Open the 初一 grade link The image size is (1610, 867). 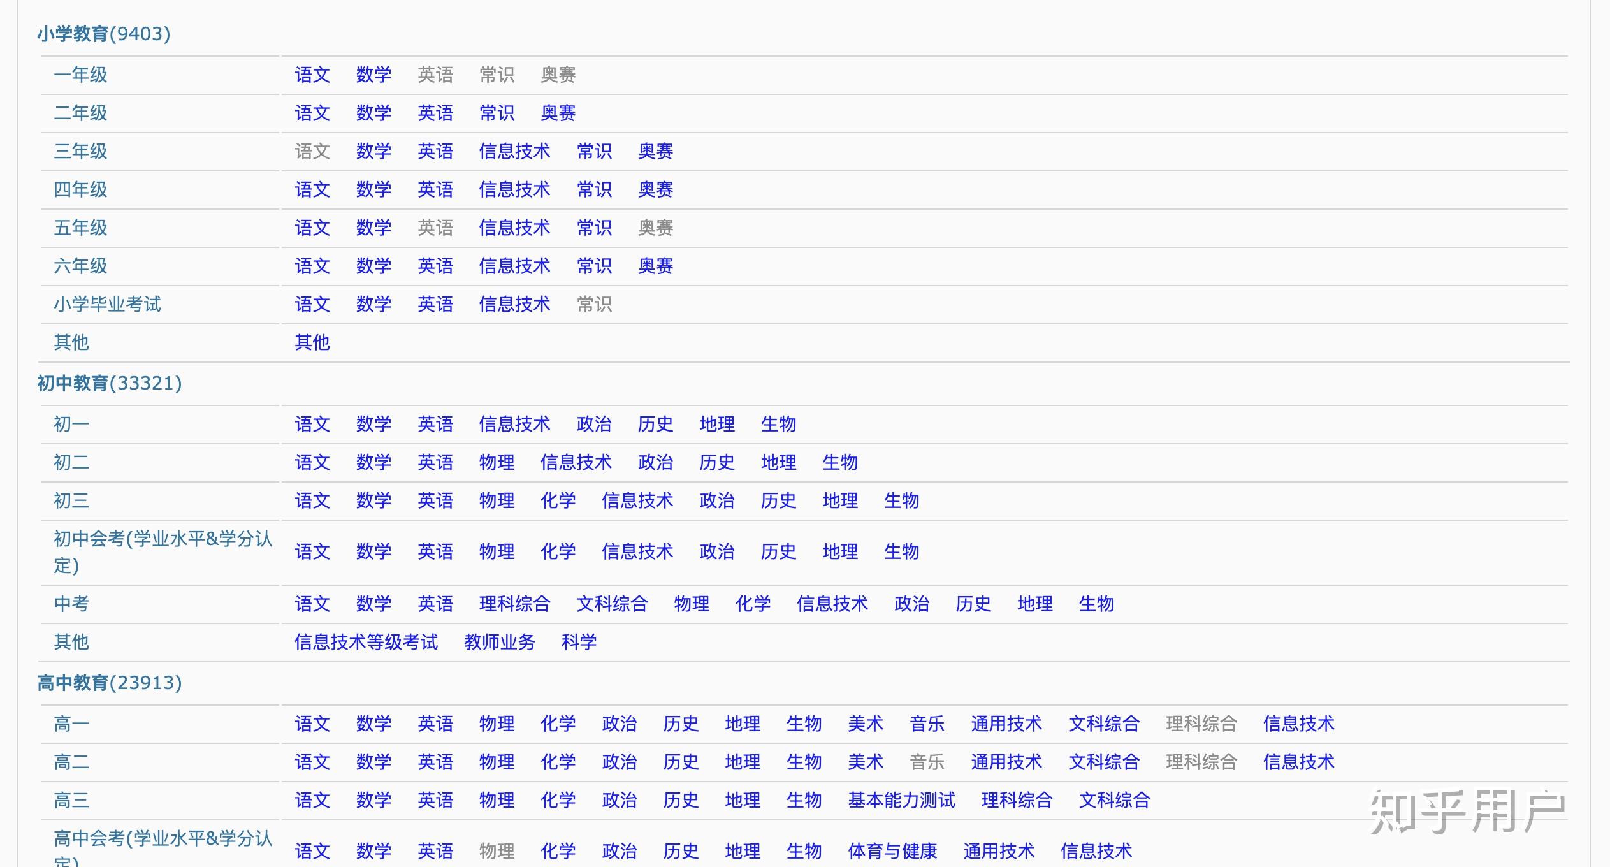tap(71, 424)
